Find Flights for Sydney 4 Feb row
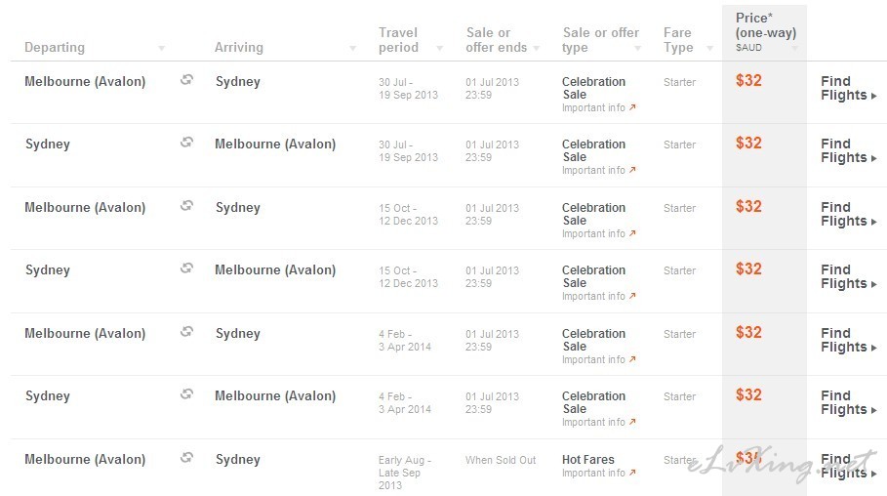The image size is (887, 496). tap(848, 402)
